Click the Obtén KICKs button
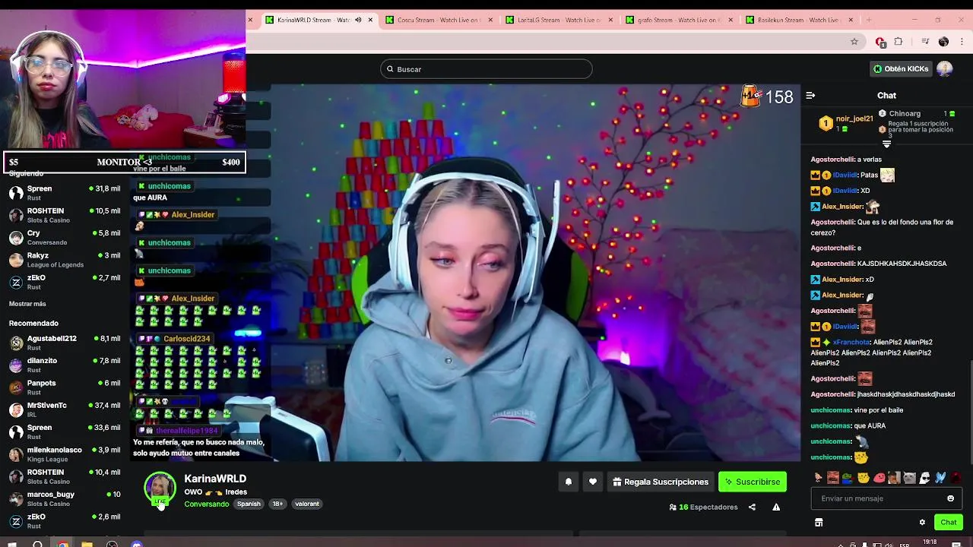973x547 pixels. click(x=901, y=69)
